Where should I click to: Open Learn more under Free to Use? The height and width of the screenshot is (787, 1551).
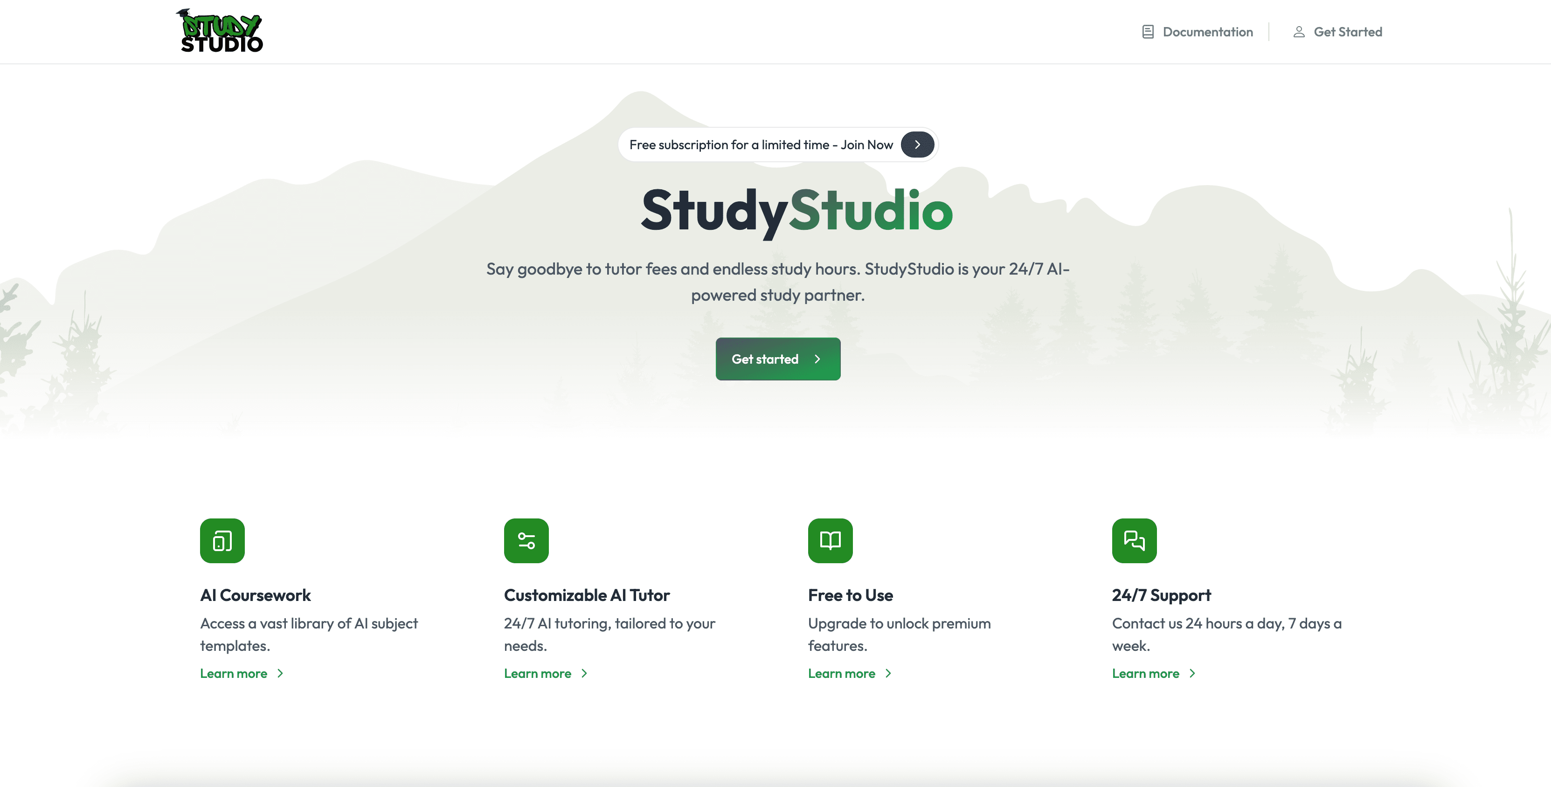pyautogui.click(x=842, y=673)
